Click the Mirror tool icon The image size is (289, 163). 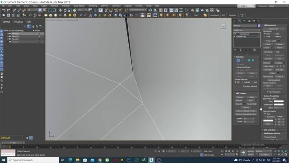coord(150,10)
